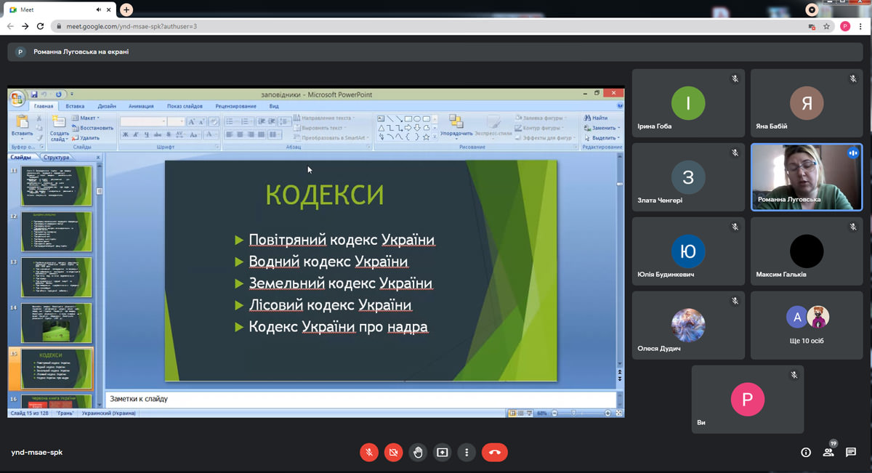This screenshot has height=473, width=872.
Task: Click the PowerPoint help icon
Action: [619, 106]
